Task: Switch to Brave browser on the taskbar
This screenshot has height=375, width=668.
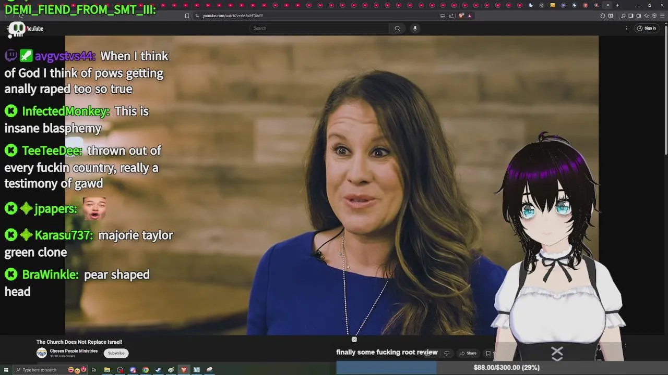Action: coord(184,370)
